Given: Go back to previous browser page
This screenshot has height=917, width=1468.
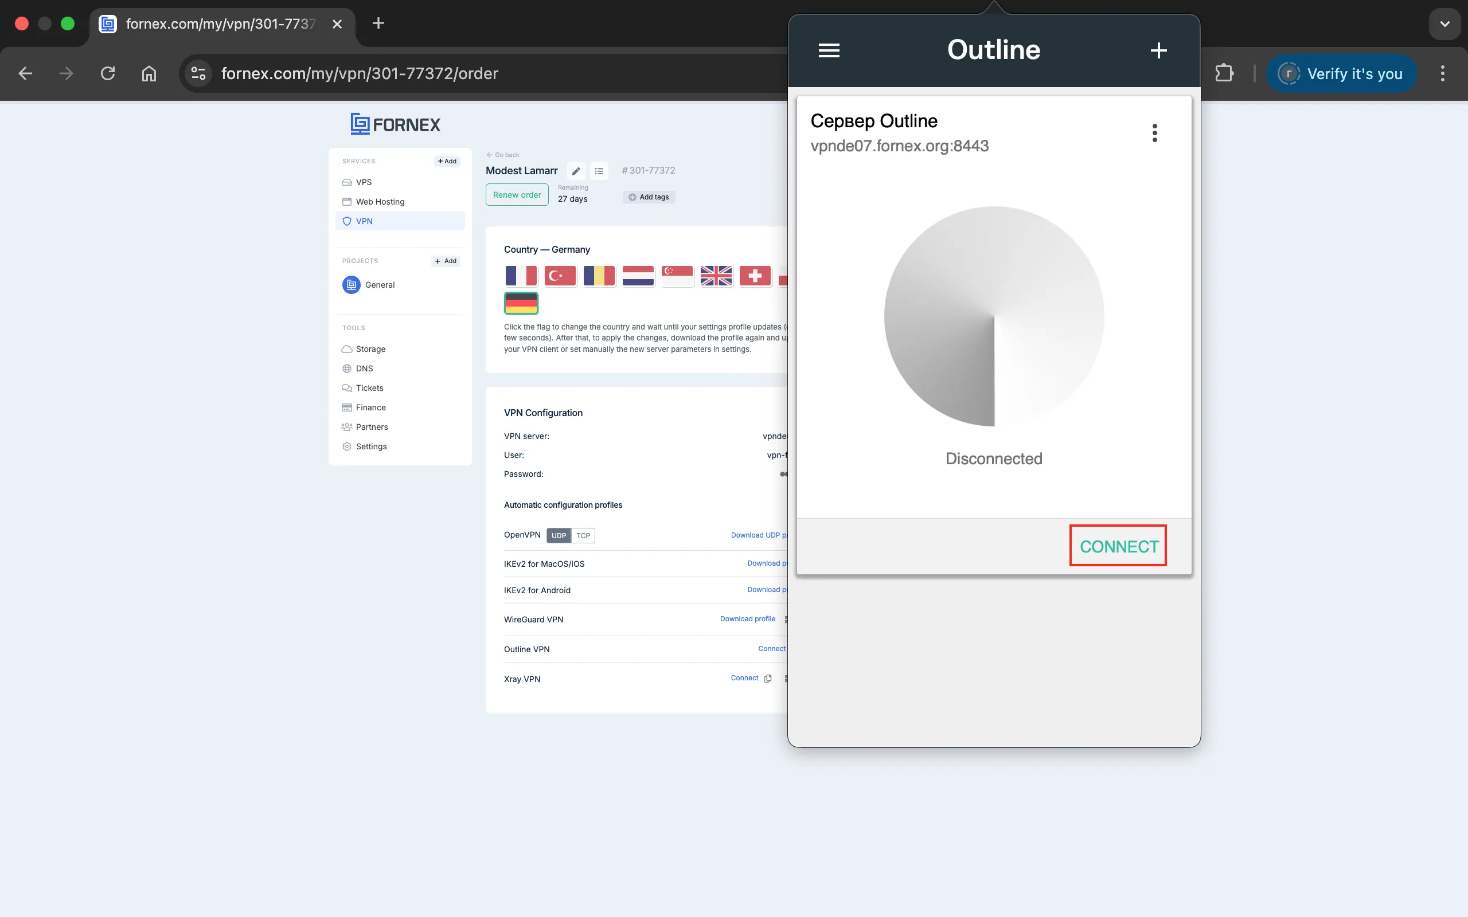Looking at the screenshot, I should [x=25, y=73].
